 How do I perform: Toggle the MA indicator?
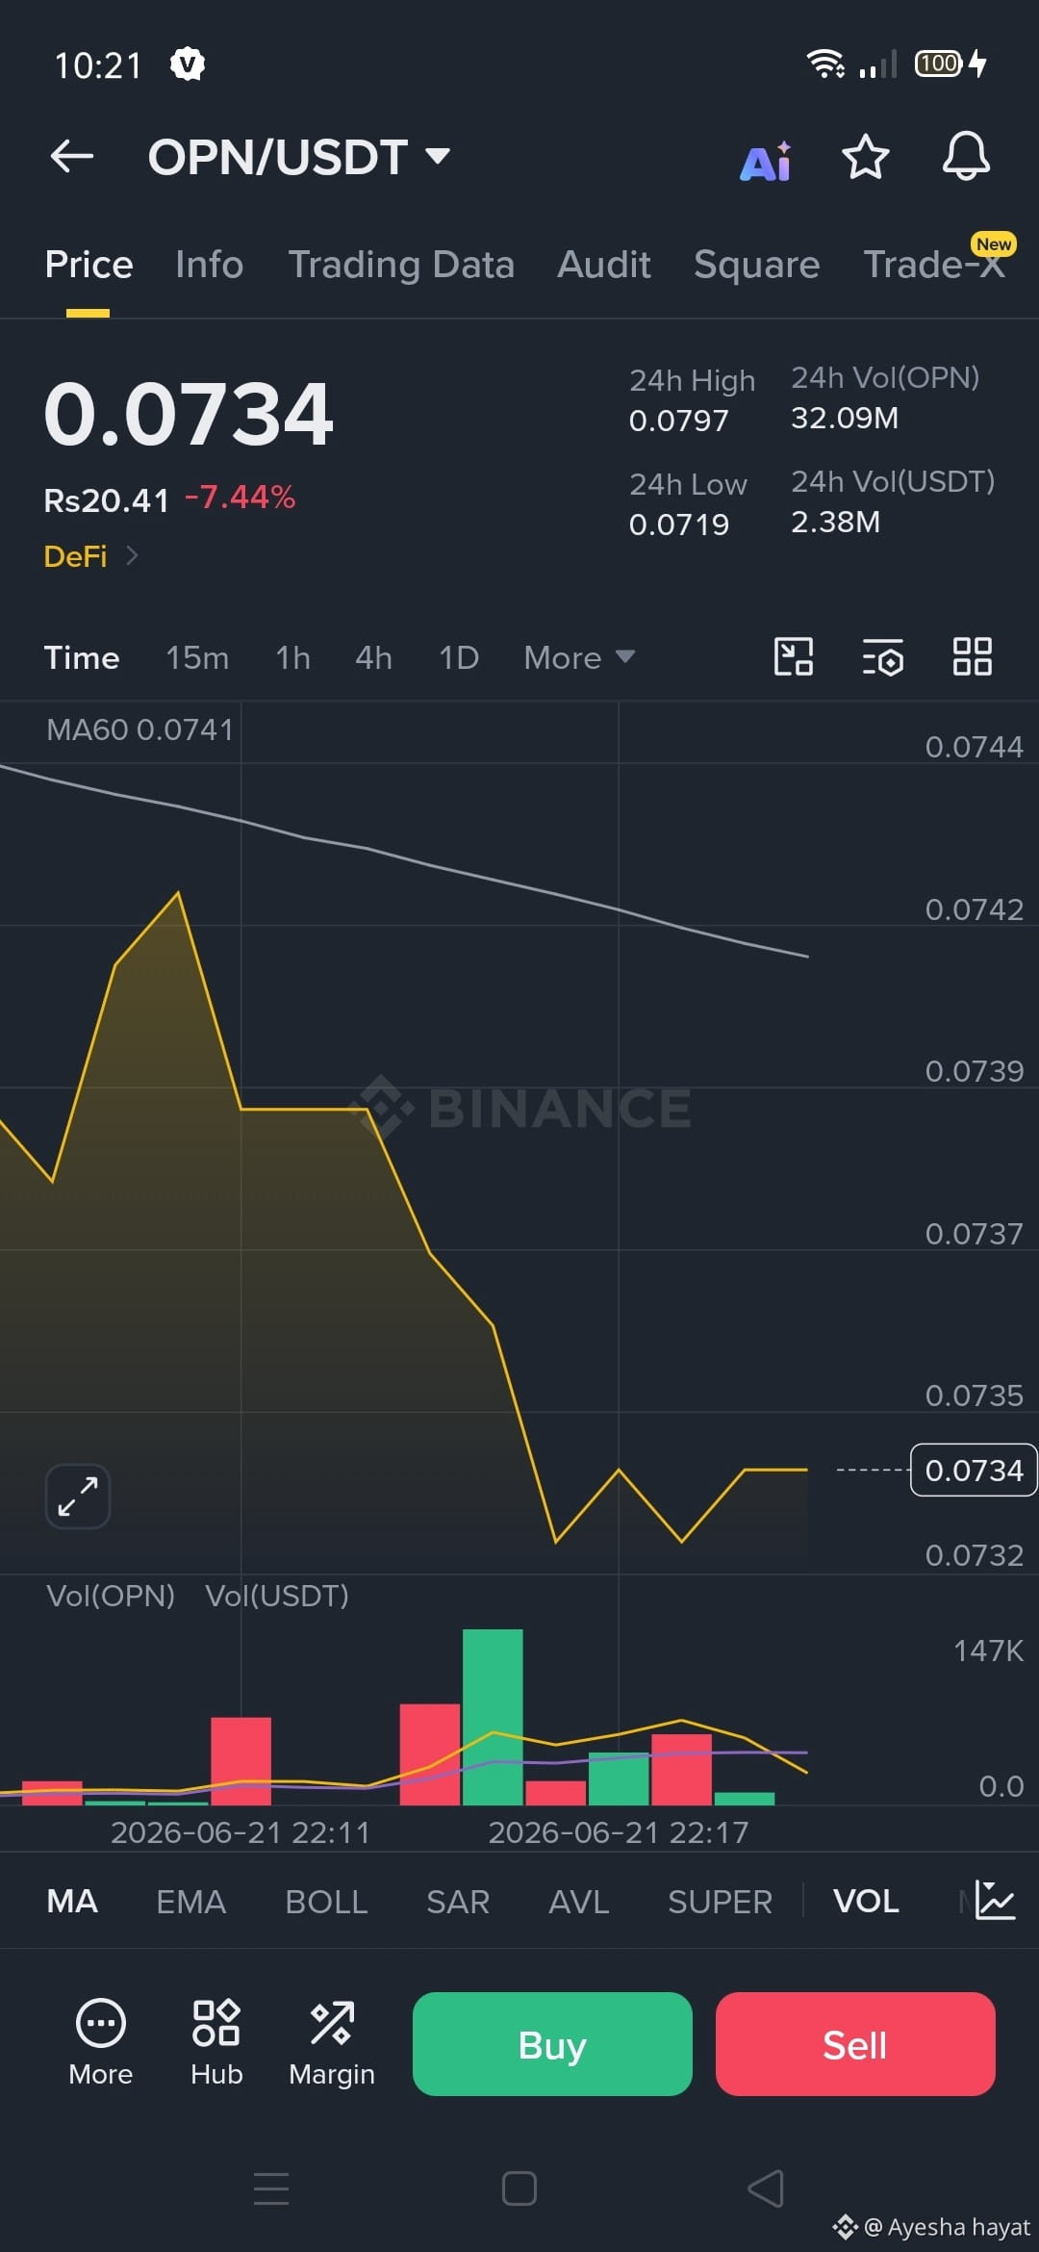pos(72,1902)
